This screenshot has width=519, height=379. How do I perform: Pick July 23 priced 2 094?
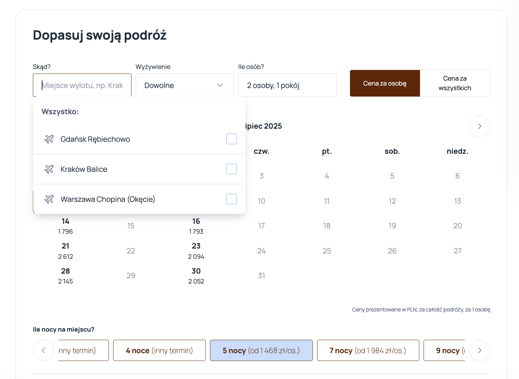point(196,251)
